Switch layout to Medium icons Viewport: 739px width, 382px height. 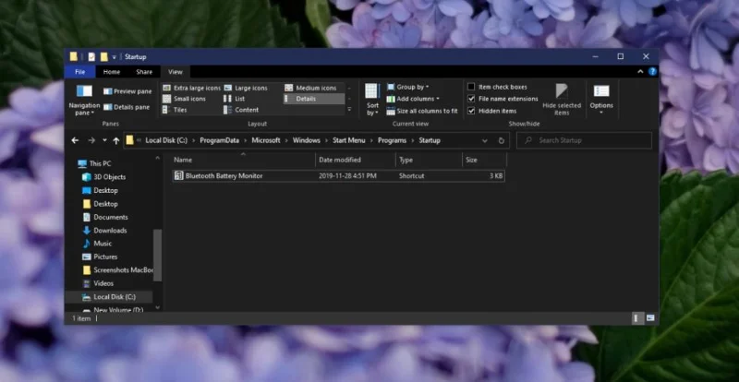pos(311,88)
